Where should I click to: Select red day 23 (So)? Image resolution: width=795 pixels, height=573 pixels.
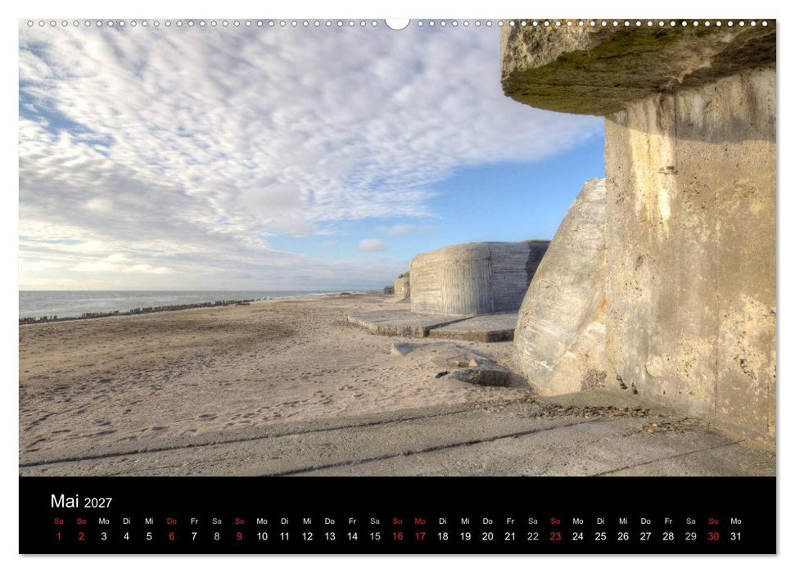[x=555, y=536]
